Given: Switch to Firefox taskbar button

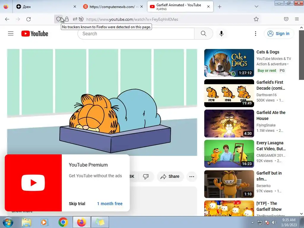Looking at the screenshot, I should (x=82, y=222).
